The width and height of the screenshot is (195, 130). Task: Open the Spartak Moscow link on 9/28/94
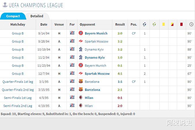[x=96, y=41]
